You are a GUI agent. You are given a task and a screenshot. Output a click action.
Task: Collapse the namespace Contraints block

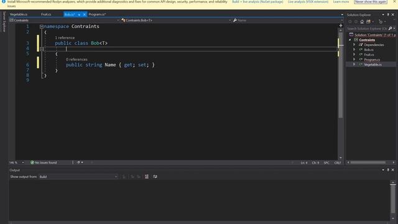pos(42,26)
